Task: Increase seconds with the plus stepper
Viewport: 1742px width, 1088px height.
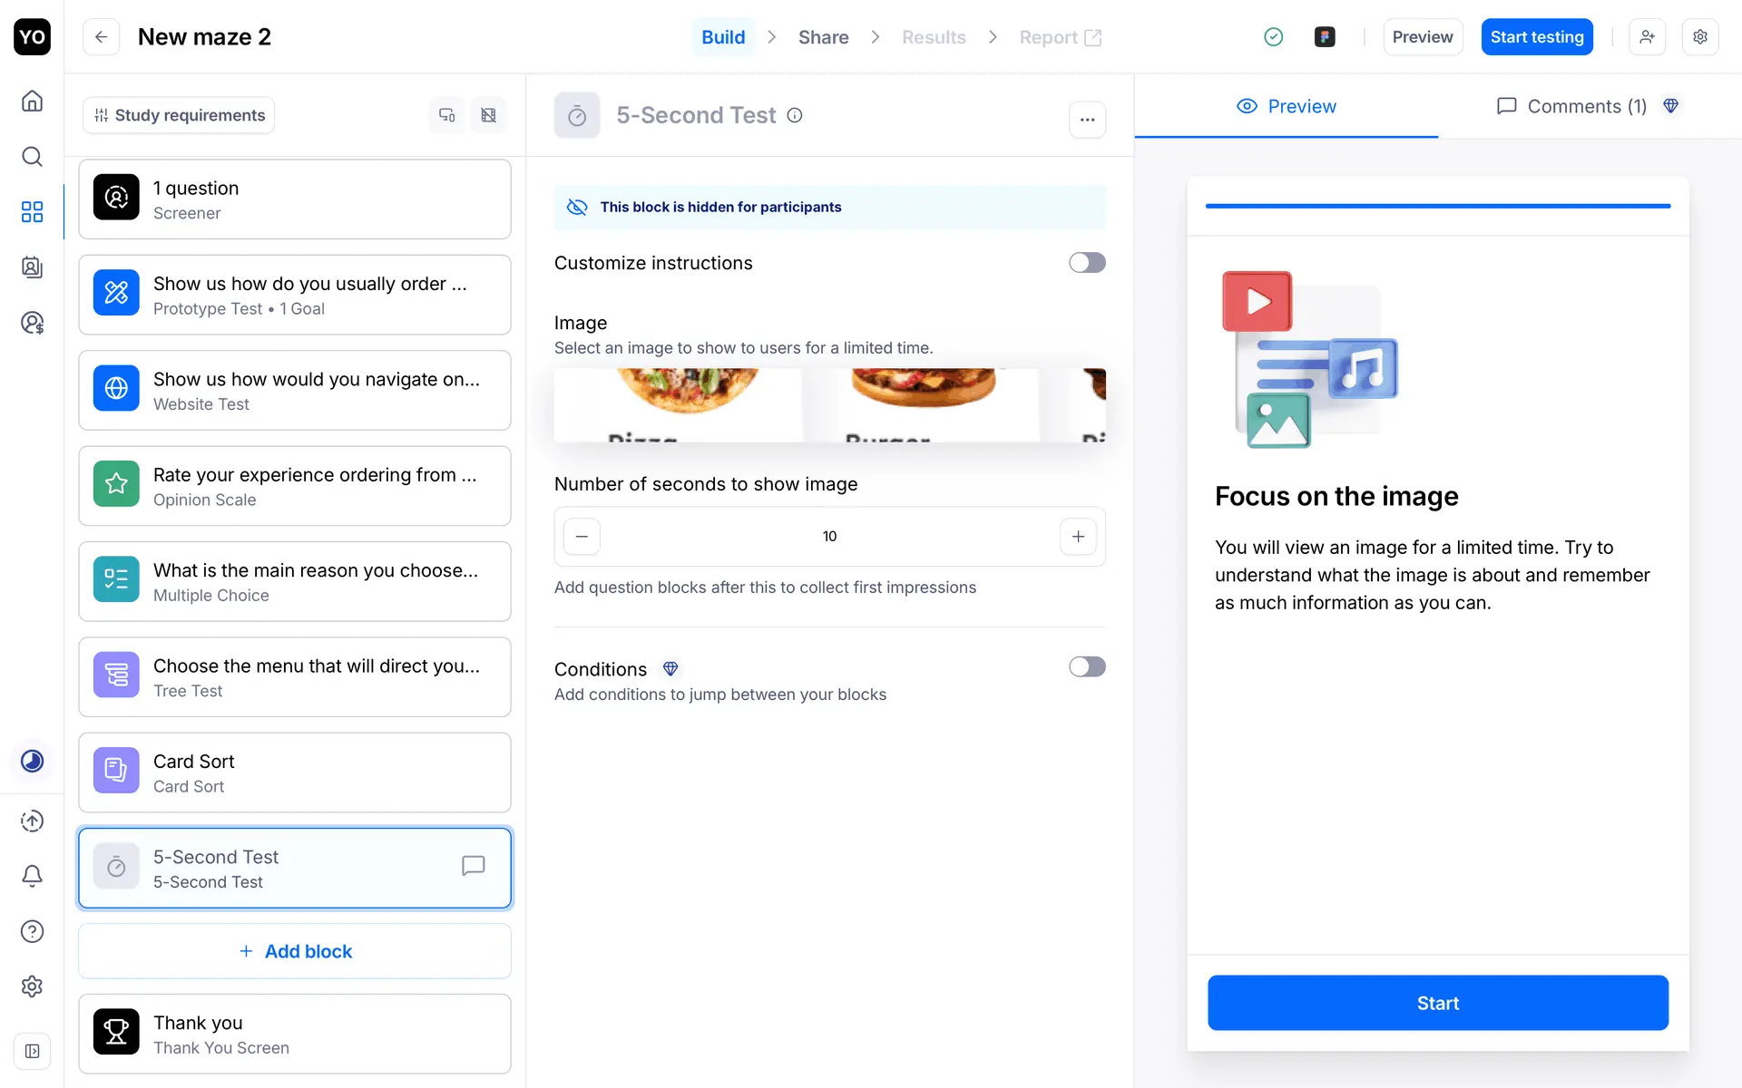Action: pyautogui.click(x=1078, y=537)
